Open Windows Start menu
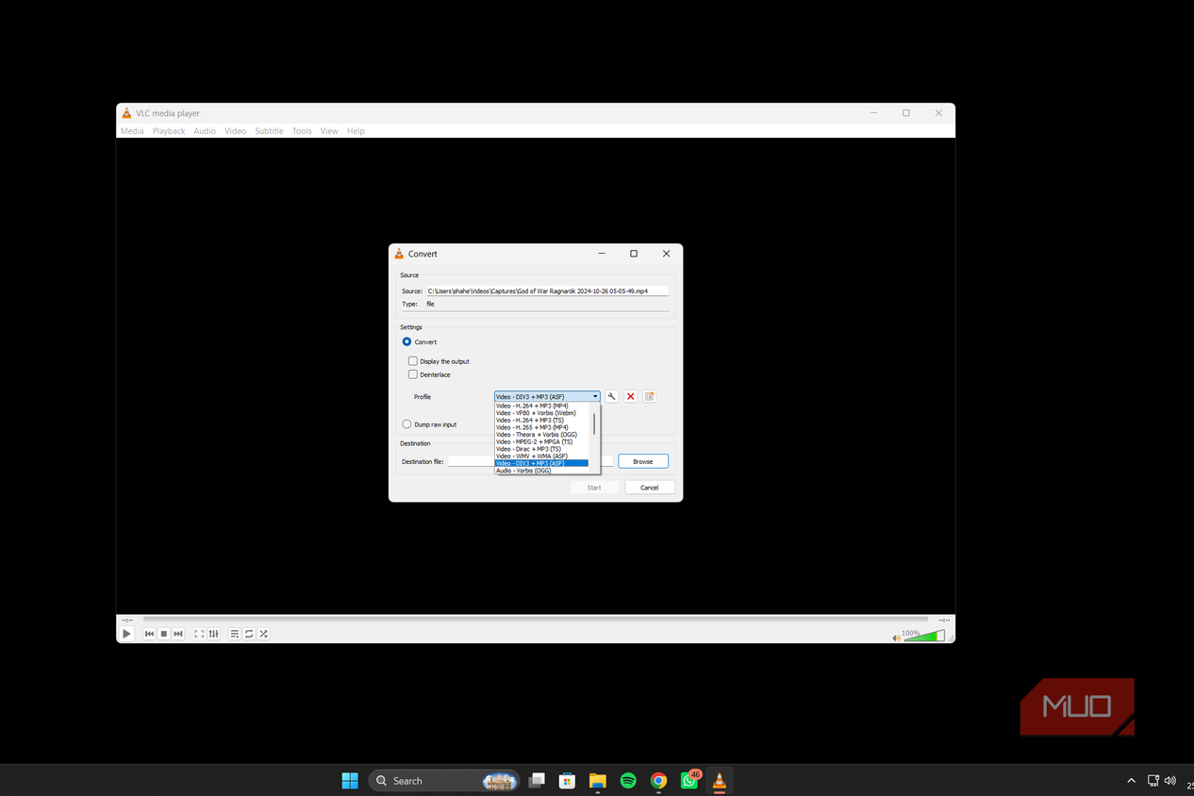 [x=350, y=781]
